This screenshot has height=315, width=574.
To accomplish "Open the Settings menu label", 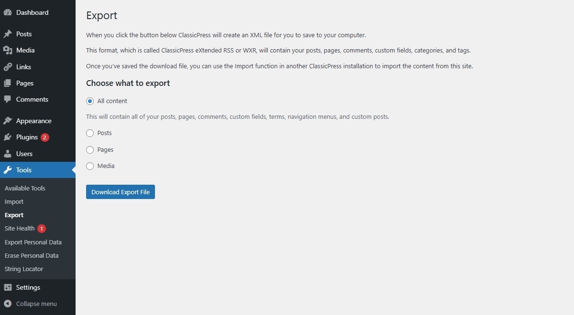I will click(28, 287).
